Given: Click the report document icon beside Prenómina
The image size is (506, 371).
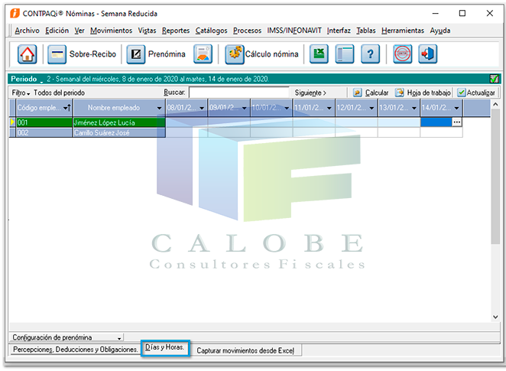Looking at the screenshot, I should (203, 54).
